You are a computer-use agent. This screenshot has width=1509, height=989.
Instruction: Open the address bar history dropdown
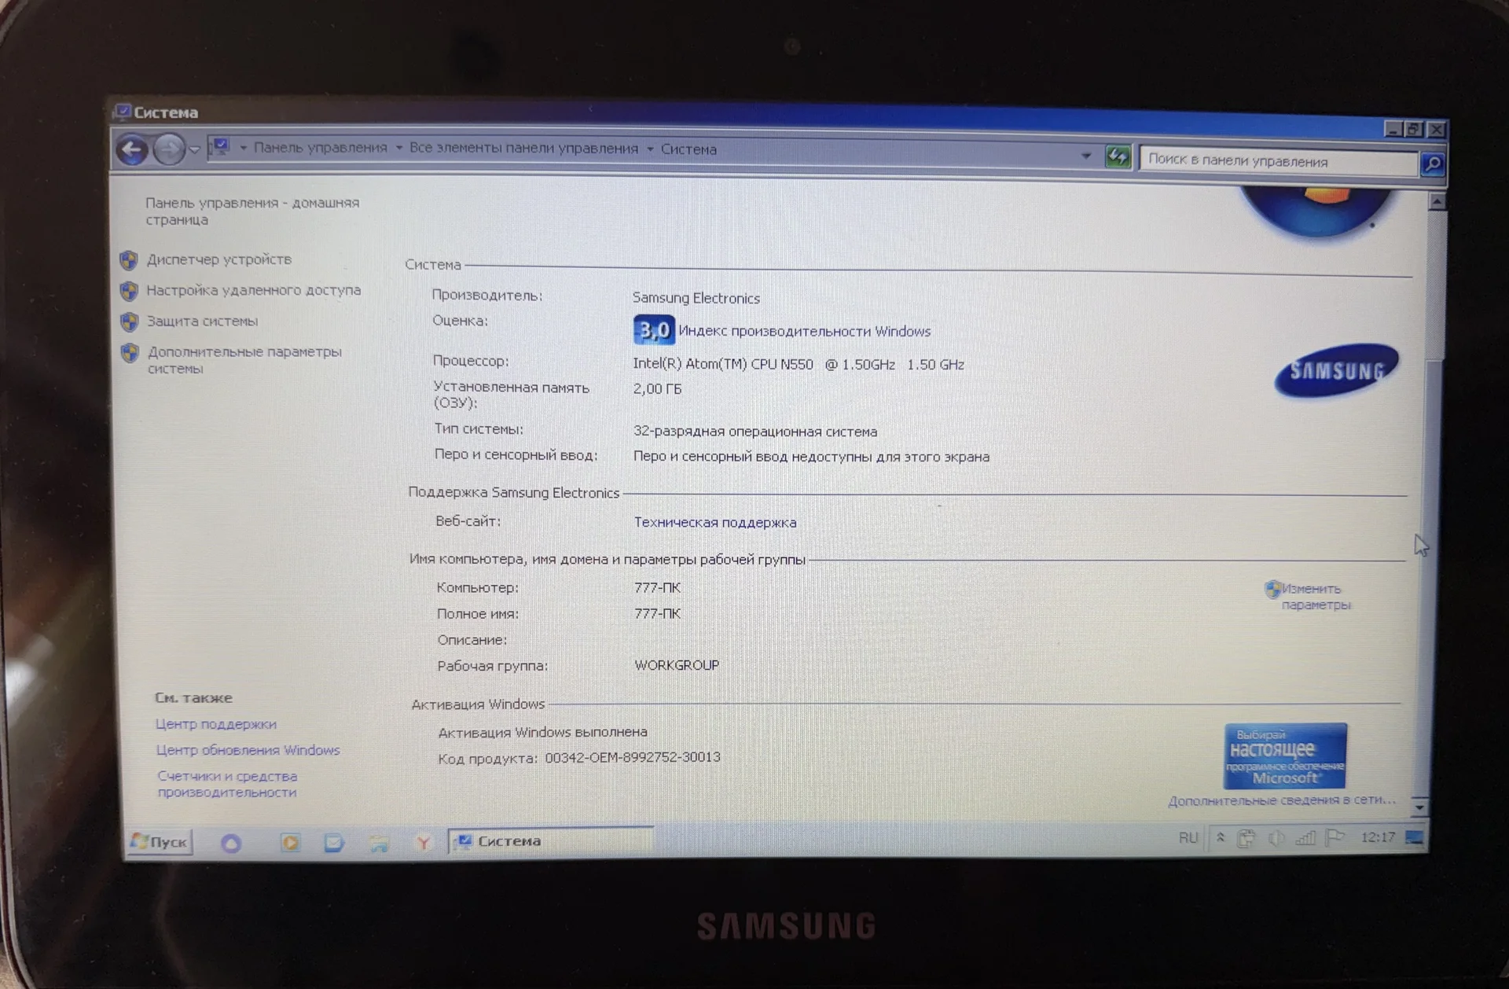(1086, 156)
